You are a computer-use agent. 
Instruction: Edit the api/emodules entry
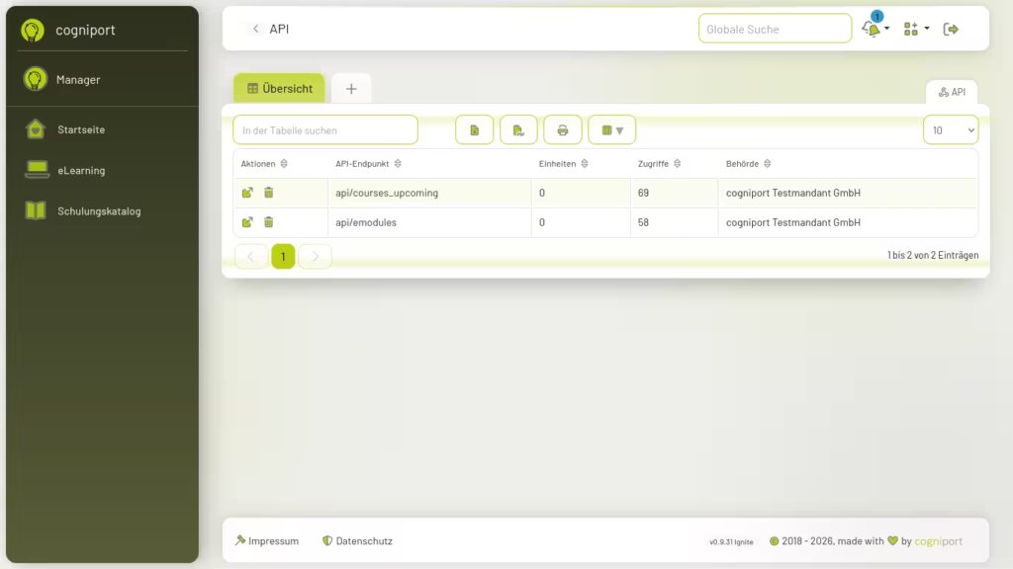click(x=247, y=222)
